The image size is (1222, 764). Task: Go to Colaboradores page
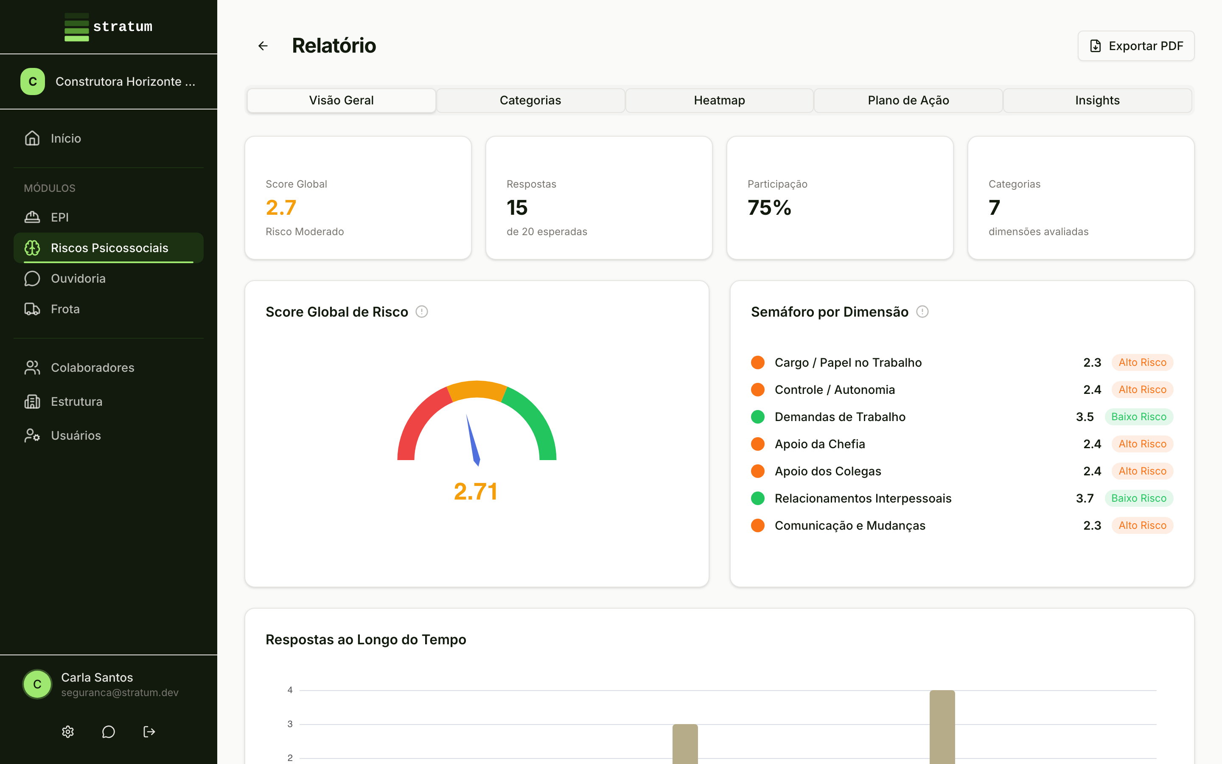[109, 367]
